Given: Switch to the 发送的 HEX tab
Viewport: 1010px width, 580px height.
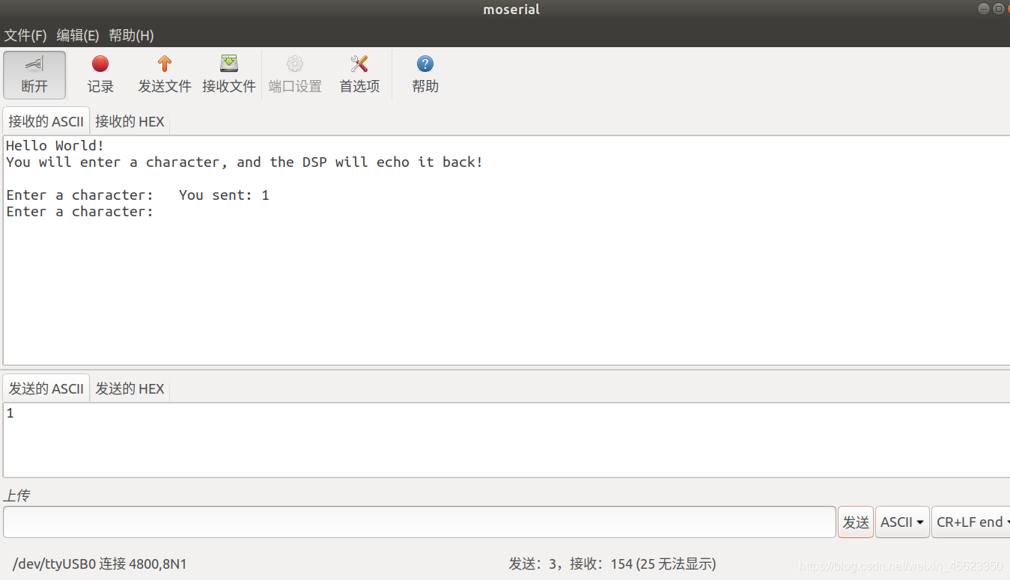Looking at the screenshot, I should point(130,388).
